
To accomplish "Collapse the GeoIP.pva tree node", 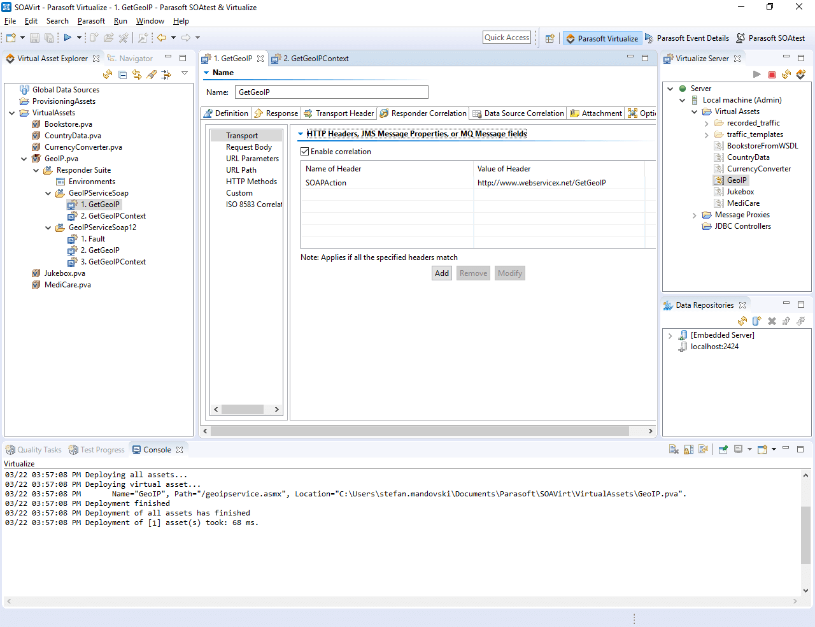I will coord(24,159).
